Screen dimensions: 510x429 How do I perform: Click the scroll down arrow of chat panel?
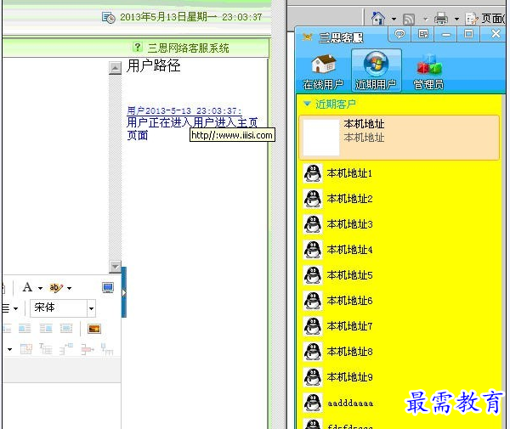pos(115,267)
